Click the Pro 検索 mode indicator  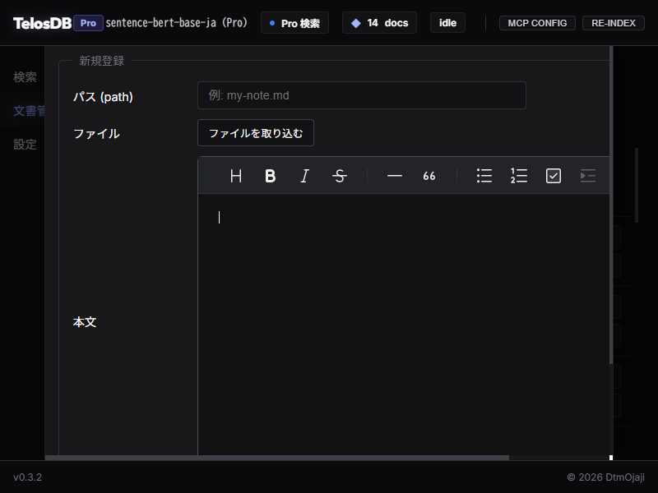click(294, 23)
